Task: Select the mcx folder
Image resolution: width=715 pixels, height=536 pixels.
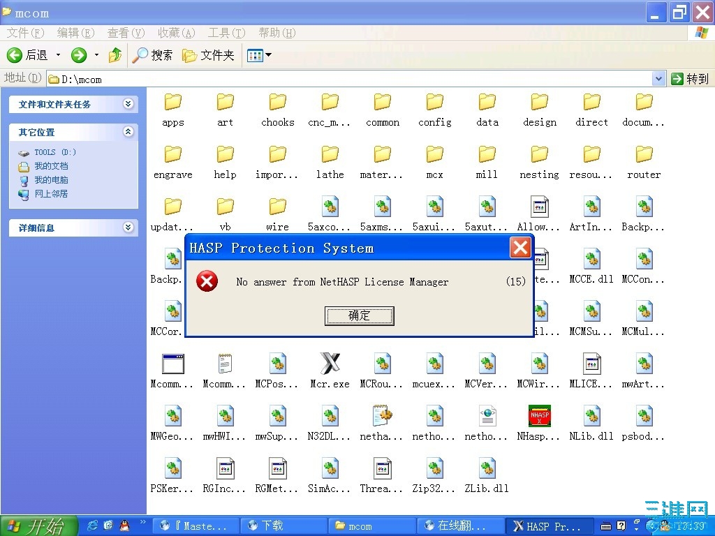Action: click(x=434, y=154)
